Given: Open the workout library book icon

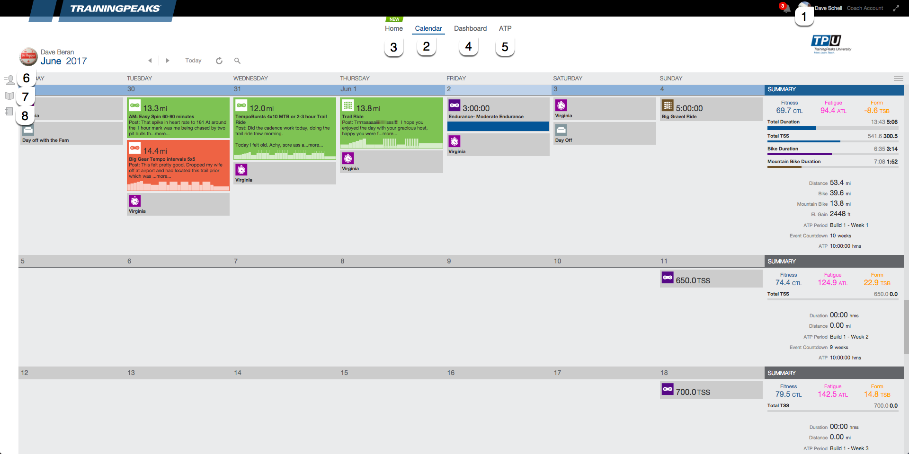Looking at the screenshot, I should point(9,96).
